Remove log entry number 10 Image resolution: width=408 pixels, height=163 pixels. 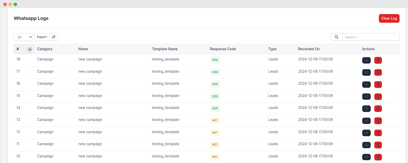[378, 157]
